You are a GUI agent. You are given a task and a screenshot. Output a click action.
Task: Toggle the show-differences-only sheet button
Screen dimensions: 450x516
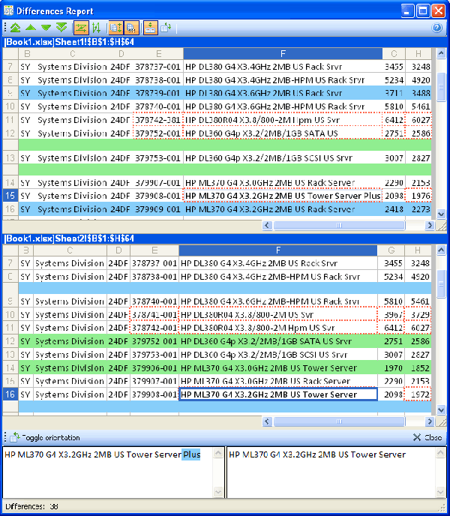[x=131, y=28]
